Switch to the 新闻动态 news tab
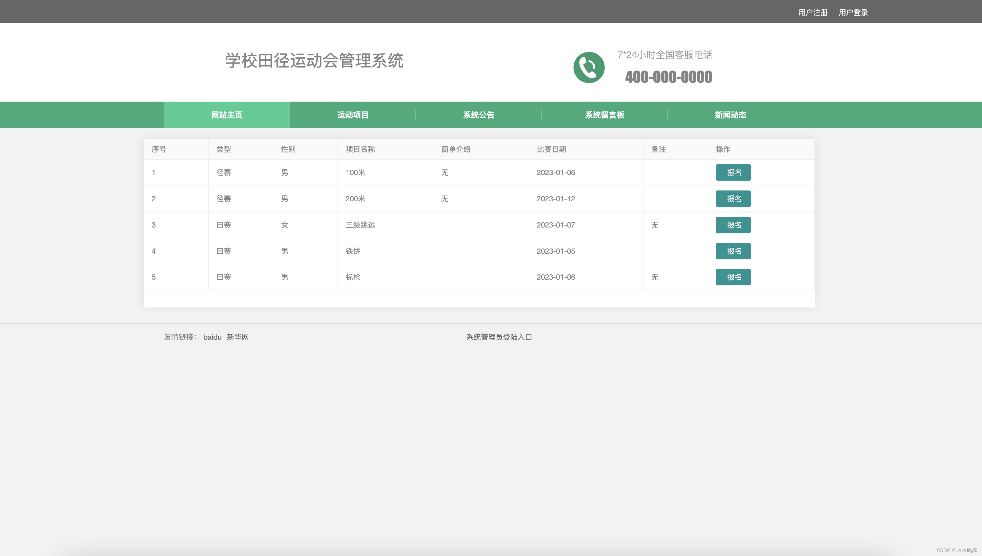 [730, 115]
